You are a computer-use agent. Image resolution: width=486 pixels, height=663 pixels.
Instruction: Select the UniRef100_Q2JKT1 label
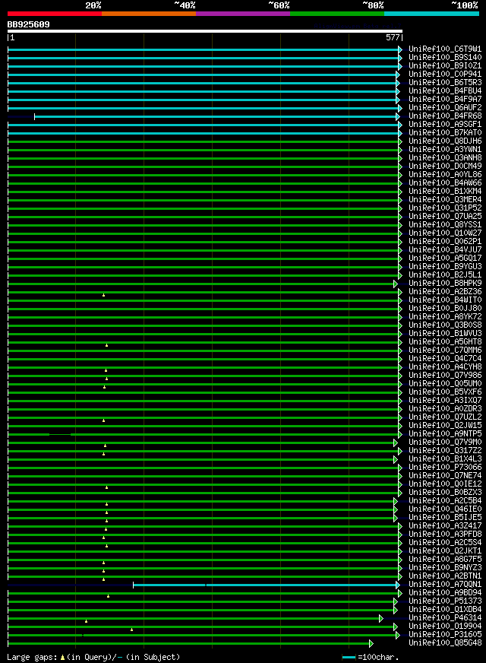(x=445, y=551)
